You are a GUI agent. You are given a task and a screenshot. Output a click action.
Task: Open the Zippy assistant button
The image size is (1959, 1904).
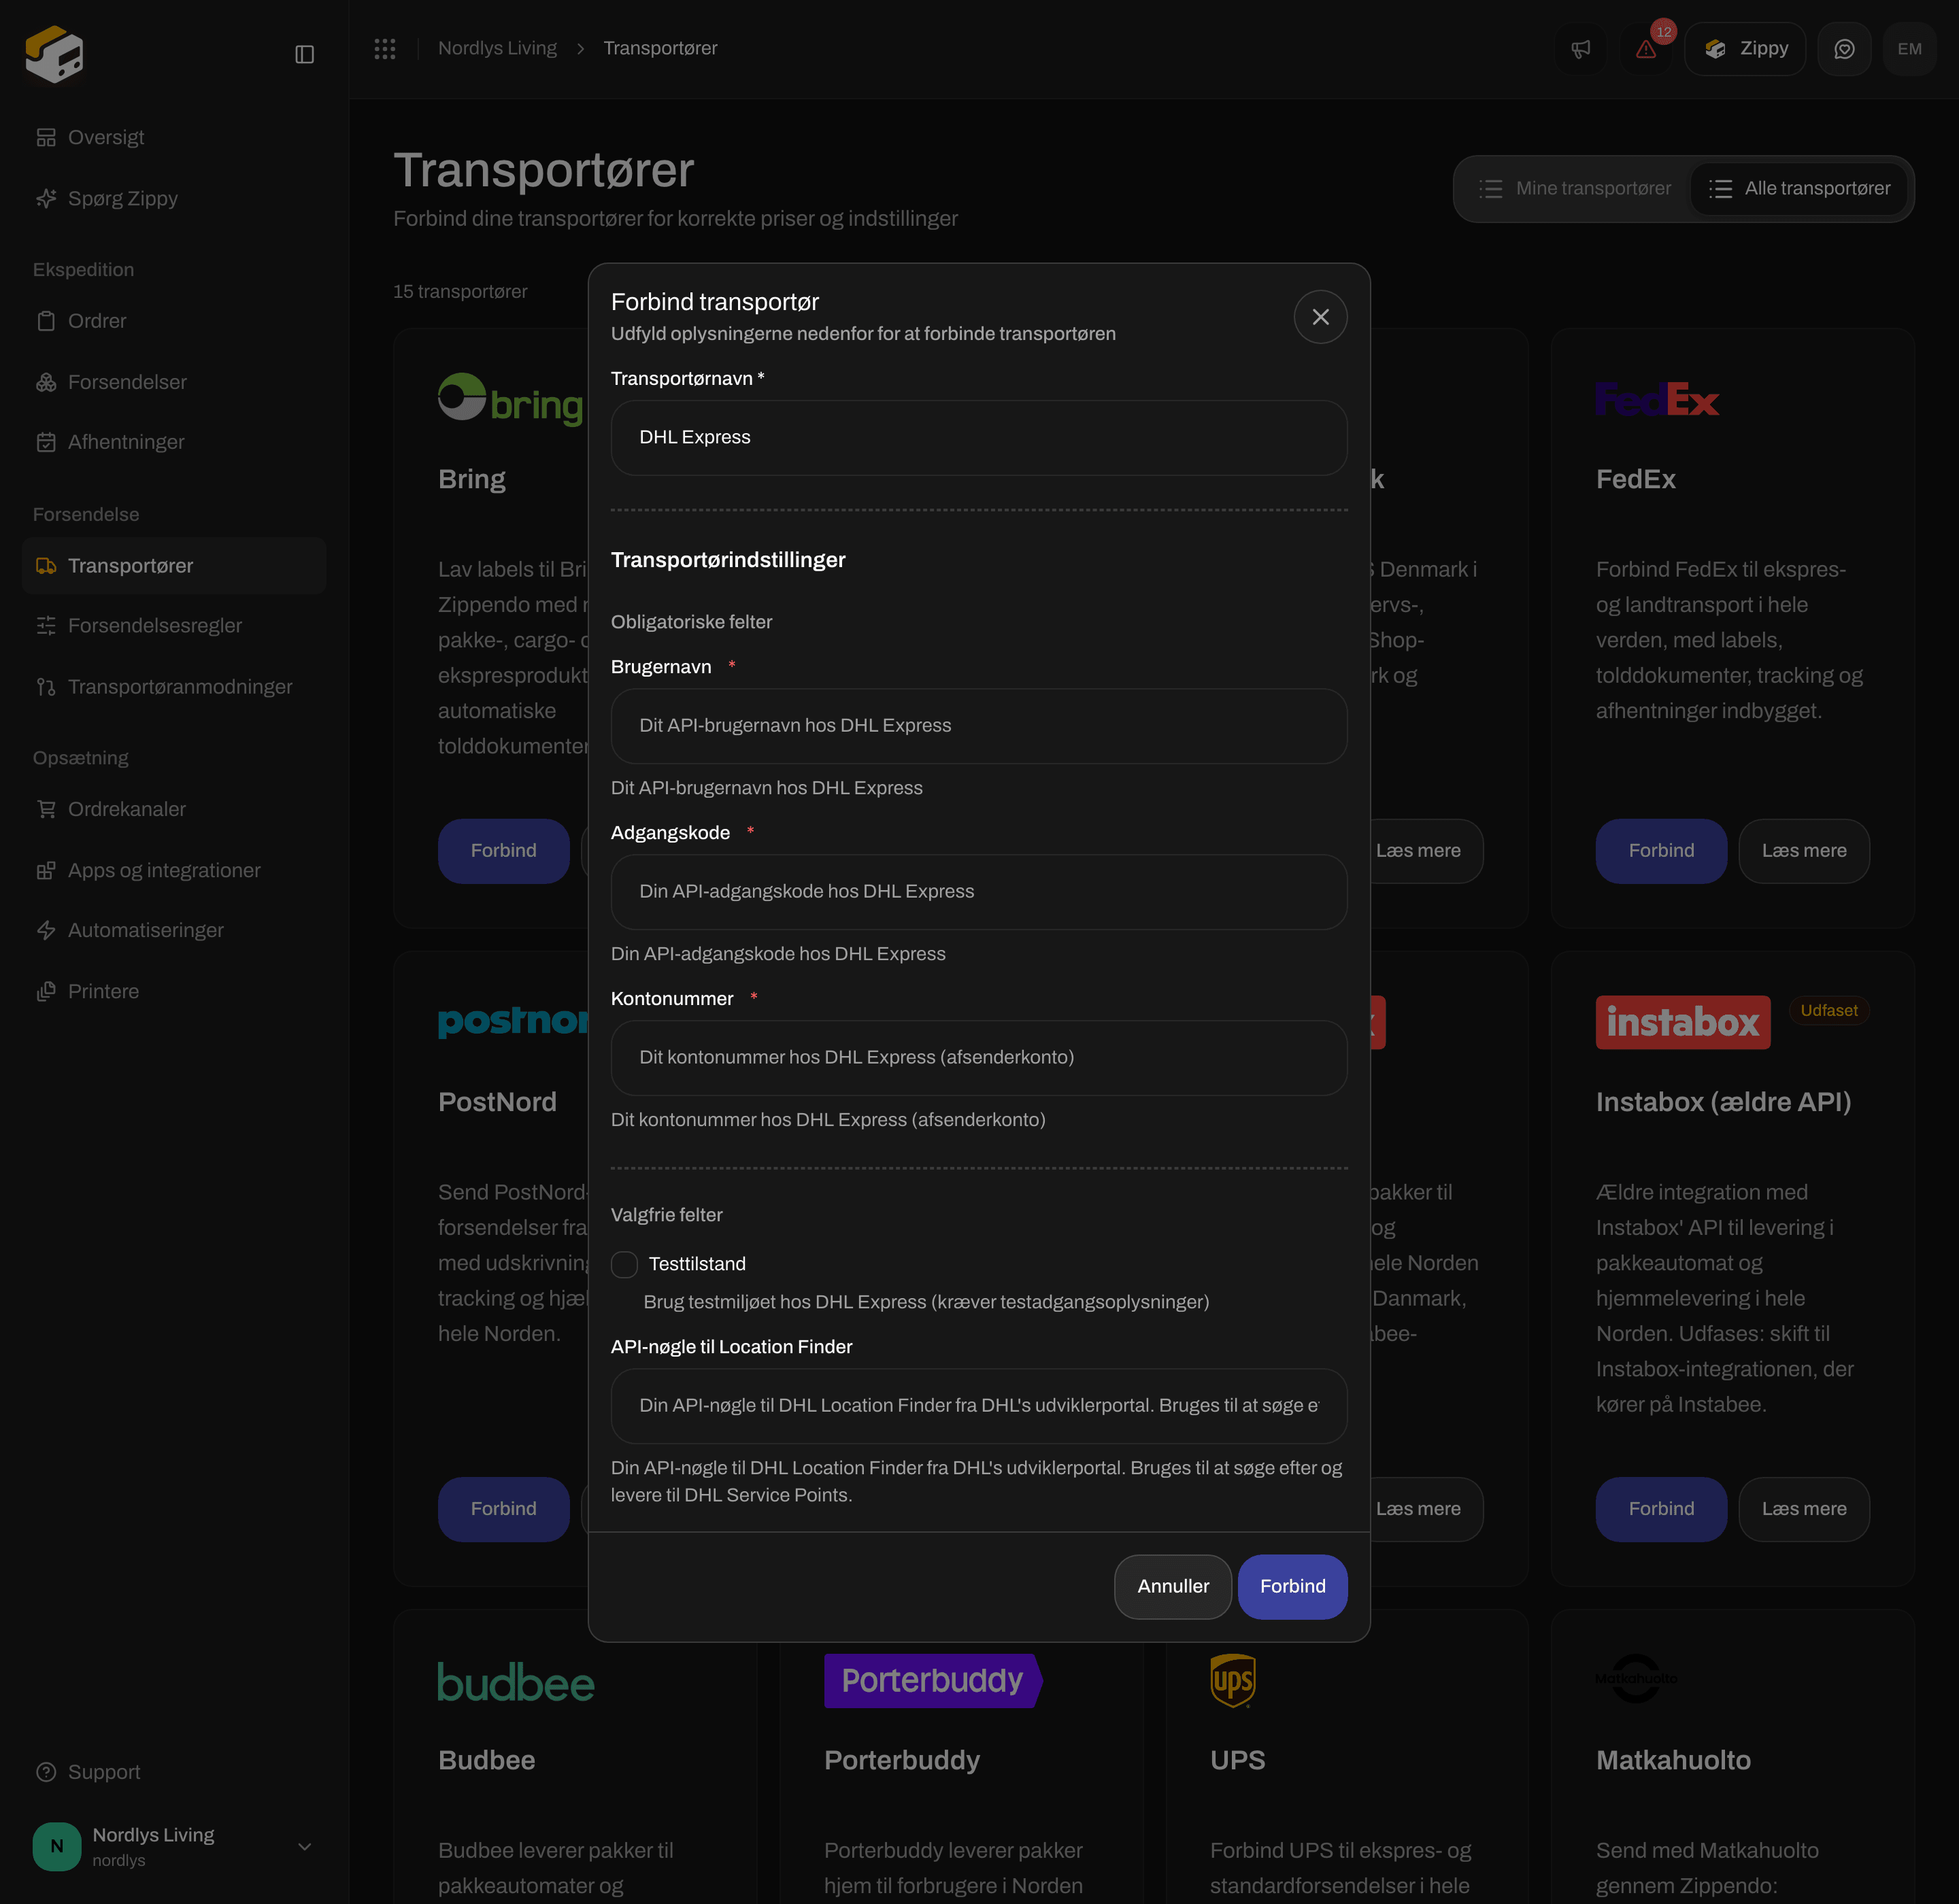tap(1745, 48)
